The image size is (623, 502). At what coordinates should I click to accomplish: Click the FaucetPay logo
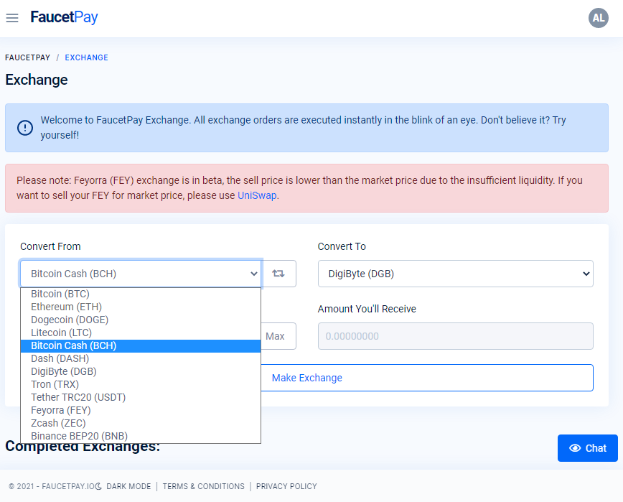[x=64, y=17]
